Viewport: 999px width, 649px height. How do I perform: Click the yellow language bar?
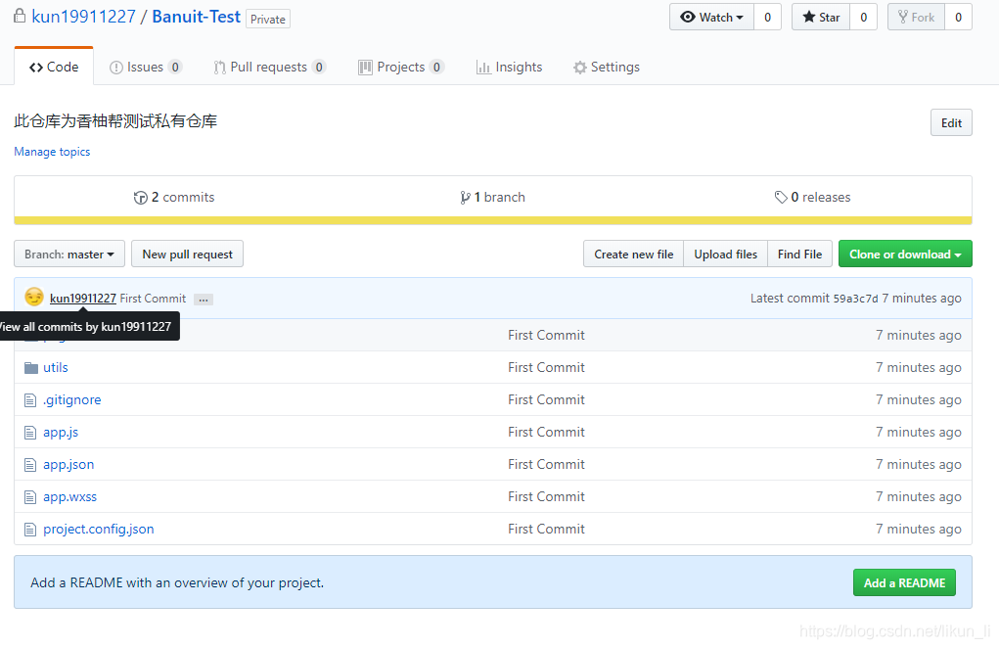click(x=493, y=220)
